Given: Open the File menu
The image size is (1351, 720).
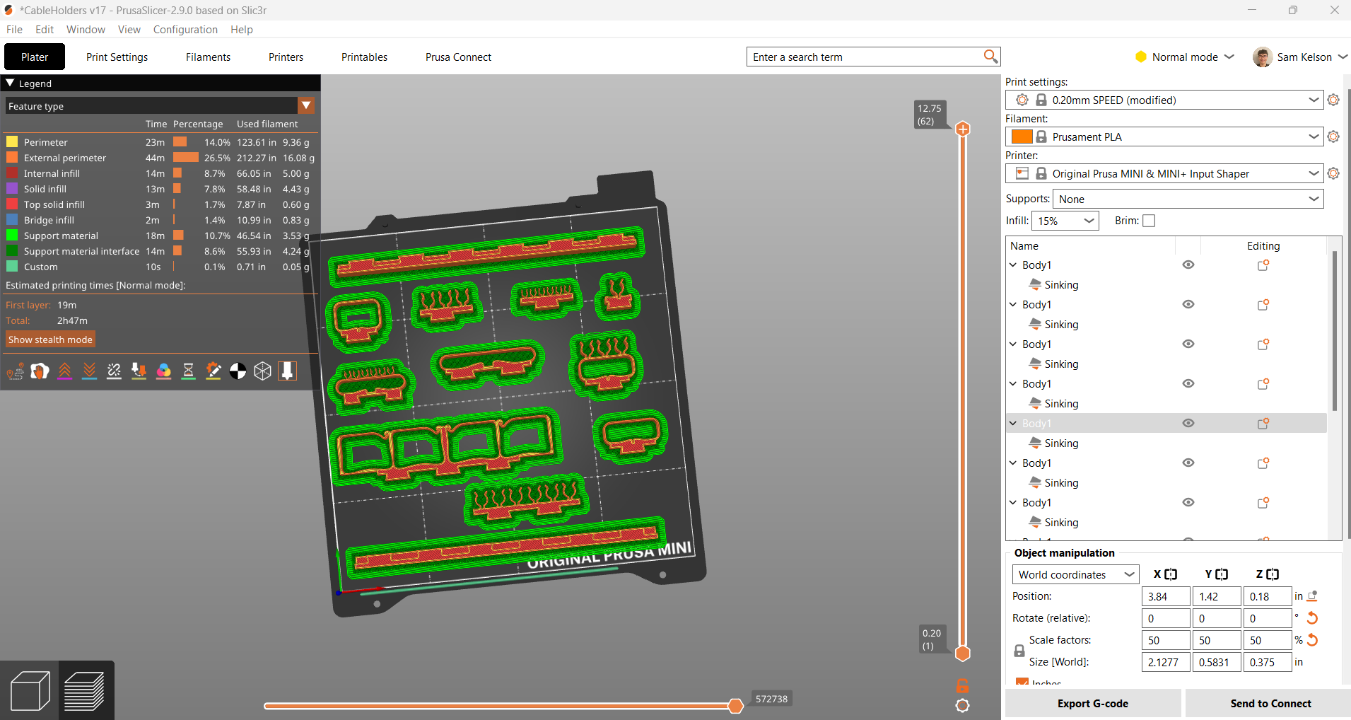Looking at the screenshot, I should (x=14, y=29).
